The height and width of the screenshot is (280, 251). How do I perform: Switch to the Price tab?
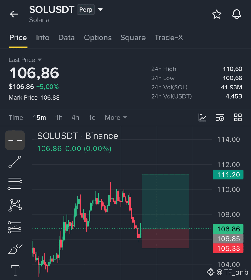(18, 38)
